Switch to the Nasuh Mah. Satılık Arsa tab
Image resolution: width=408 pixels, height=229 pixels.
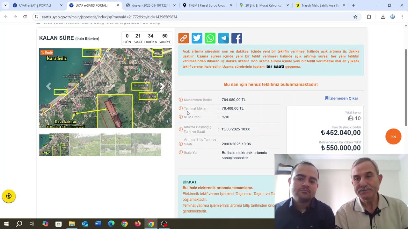point(321,5)
